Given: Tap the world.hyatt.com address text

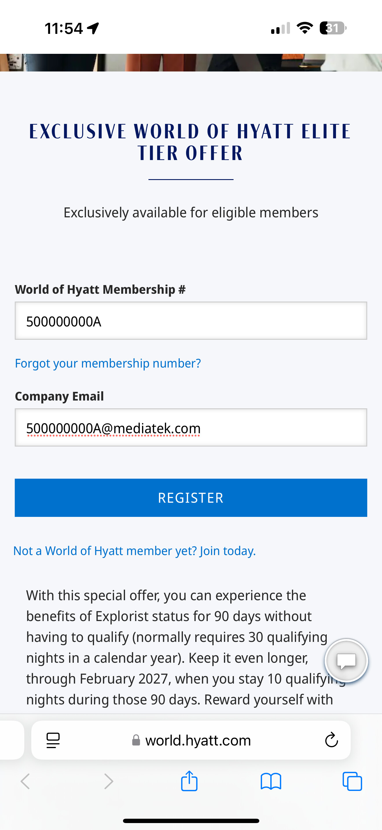Looking at the screenshot, I should tap(198, 740).
